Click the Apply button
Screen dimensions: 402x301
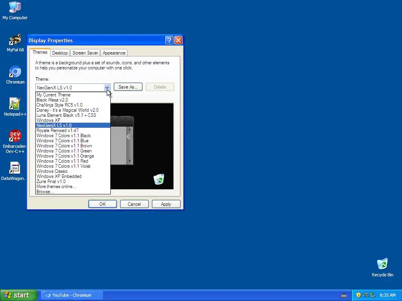point(166,204)
